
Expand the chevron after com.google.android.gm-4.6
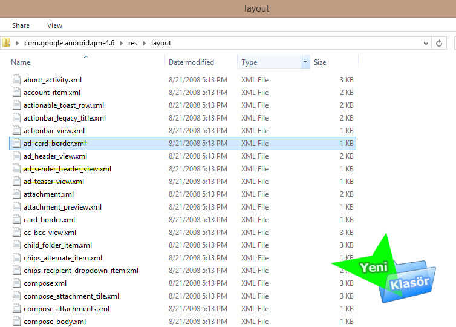click(123, 43)
